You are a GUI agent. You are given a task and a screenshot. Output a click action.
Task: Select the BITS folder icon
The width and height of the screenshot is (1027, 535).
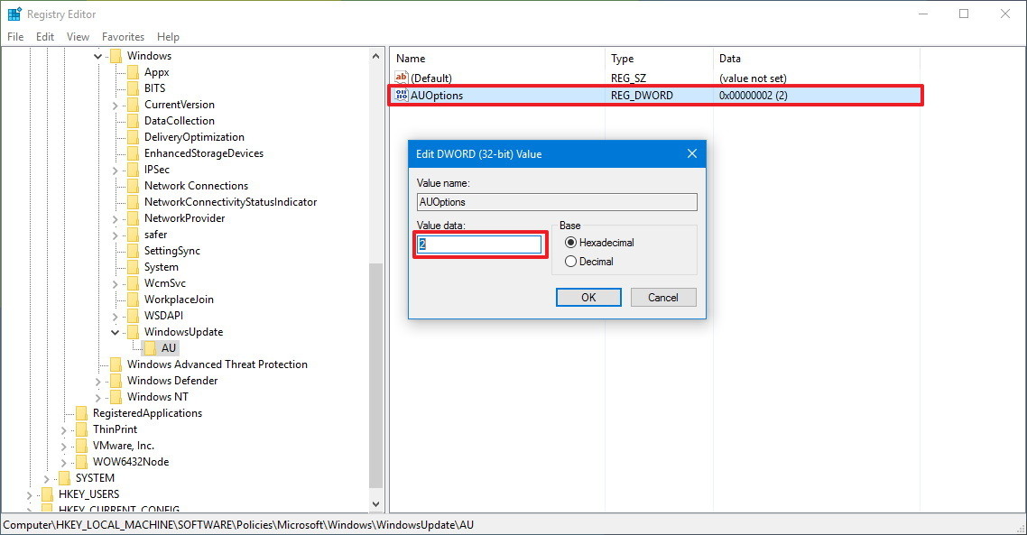[133, 88]
